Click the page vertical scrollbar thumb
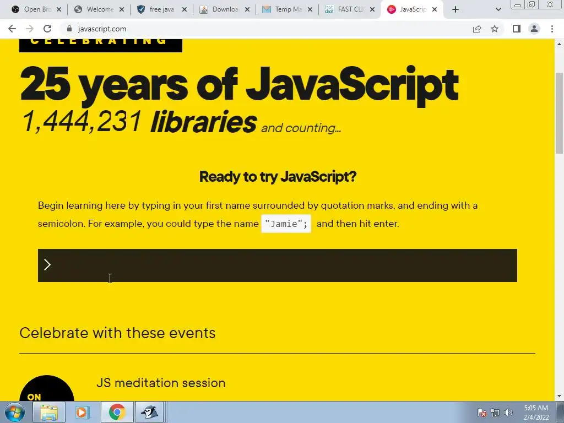564x423 pixels. [560, 113]
